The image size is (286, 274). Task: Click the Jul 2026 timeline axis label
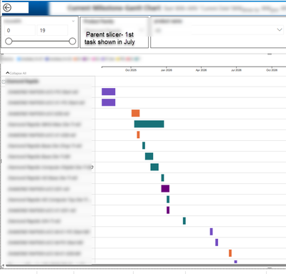[x=236, y=70]
